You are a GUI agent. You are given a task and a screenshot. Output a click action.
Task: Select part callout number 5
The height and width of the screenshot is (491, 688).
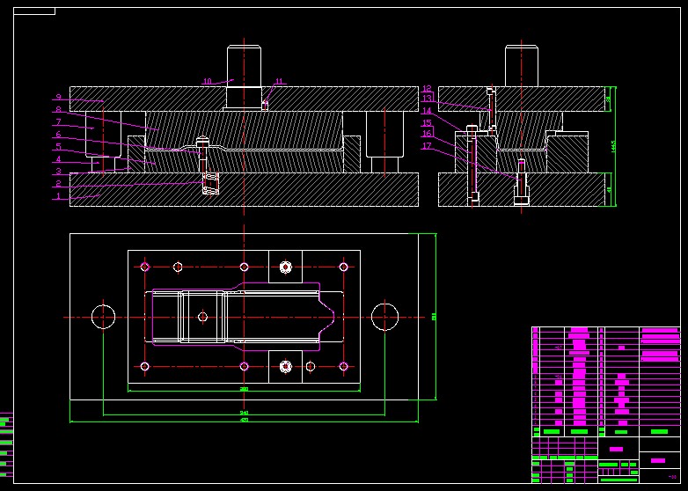(58, 147)
